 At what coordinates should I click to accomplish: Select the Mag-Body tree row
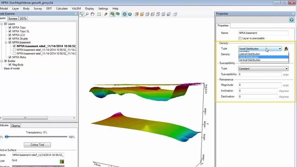pos(18,64)
